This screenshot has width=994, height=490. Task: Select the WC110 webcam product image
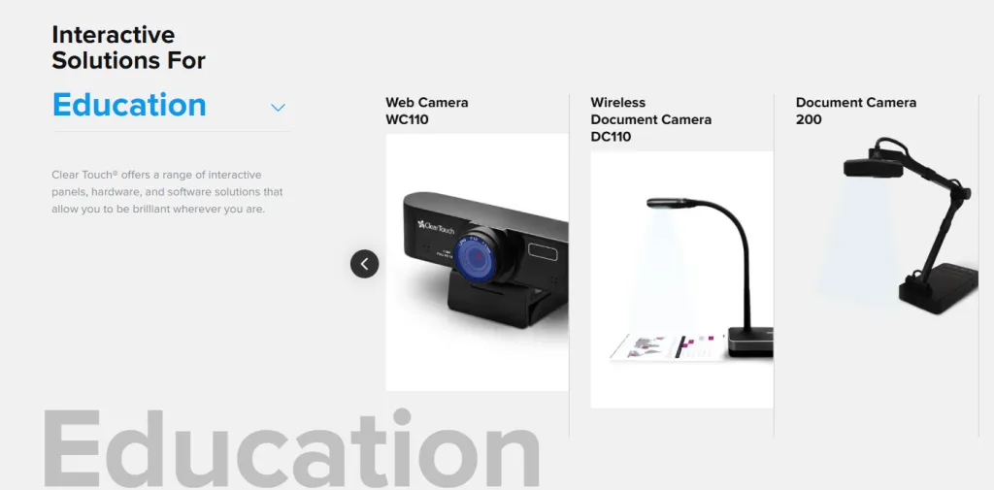coord(478,262)
